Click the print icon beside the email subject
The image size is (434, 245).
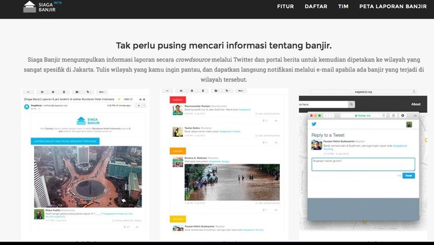140,99
